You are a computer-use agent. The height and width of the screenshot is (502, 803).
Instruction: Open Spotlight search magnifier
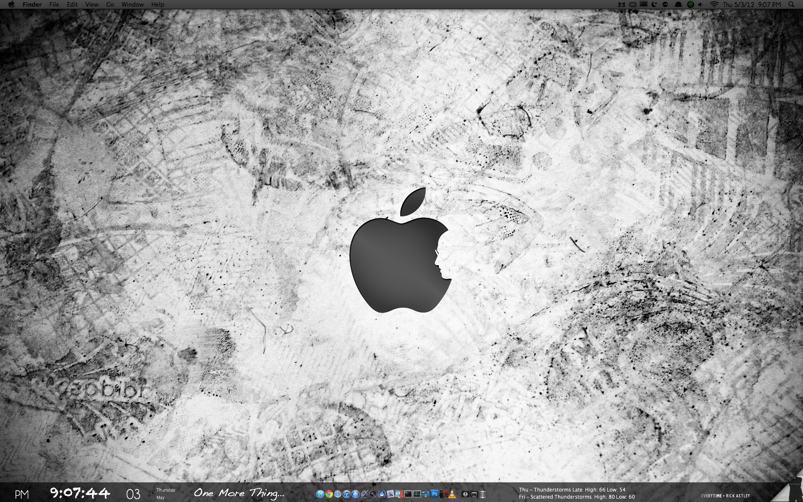791,4
